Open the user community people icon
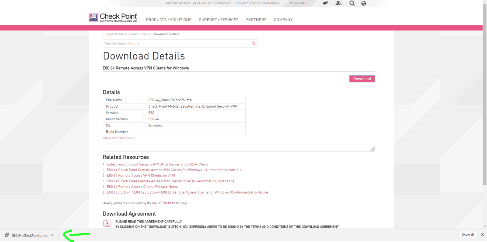487x242 pixels. click(338, 3)
